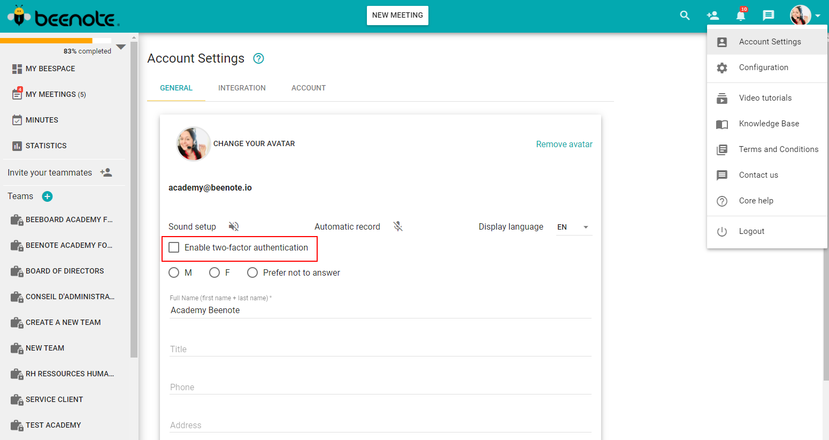This screenshot has width=829, height=440.
Task: Click the Knowledge Base book icon
Action: pyautogui.click(x=722, y=124)
